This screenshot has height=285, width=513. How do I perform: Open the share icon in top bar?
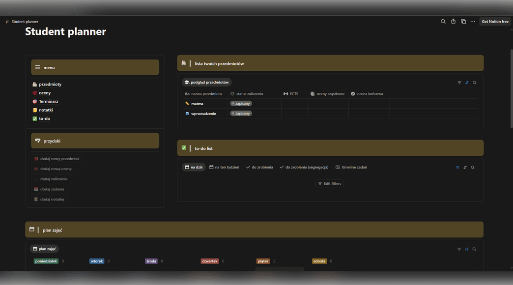click(x=453, y=22)
